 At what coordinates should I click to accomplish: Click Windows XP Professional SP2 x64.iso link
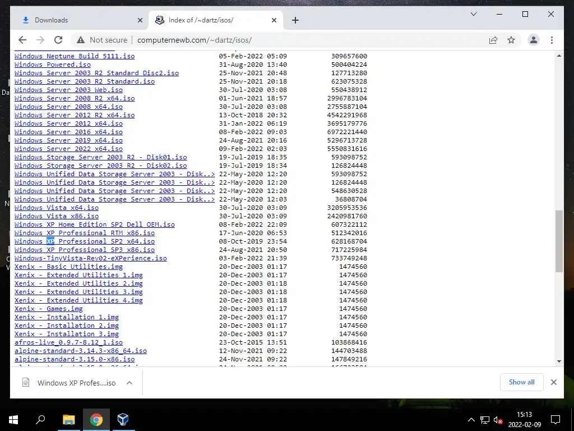coord(85,241)
